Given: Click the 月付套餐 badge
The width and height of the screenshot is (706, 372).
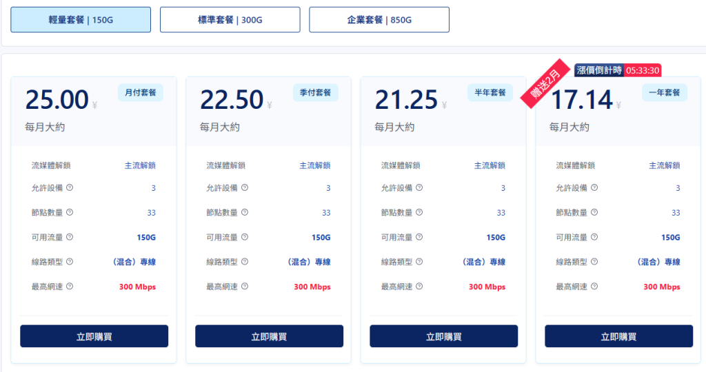Looking at the screenshot, I should (x=141, y=93).
